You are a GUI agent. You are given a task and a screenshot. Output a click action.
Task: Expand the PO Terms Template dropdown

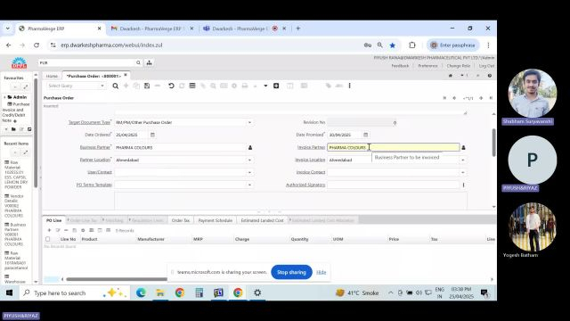click(249, 185)
